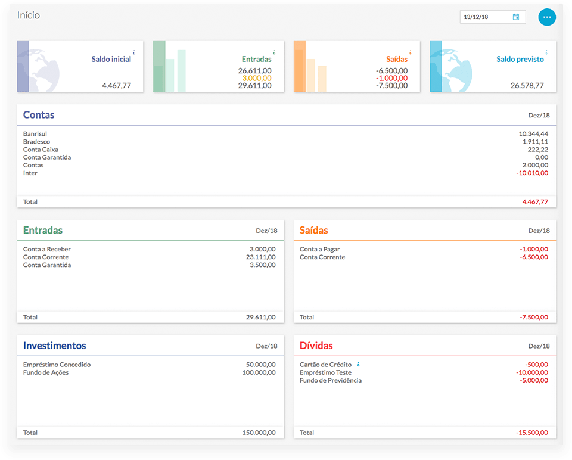Viewport: 572px width, 460px height.
Task: Click info icon beside Cartão de Crédito
Action: coord(359,364)
